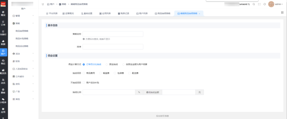Screen dimensions: 287x119
Task: Click 策略 in the breadcrumb
Action: coord(63,4)
